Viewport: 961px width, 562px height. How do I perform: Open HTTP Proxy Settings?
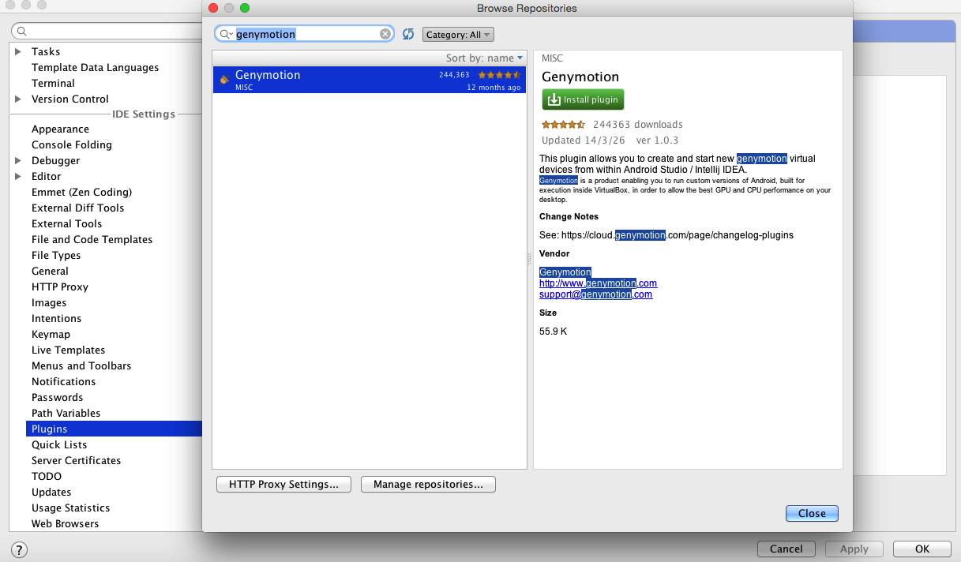283,484
